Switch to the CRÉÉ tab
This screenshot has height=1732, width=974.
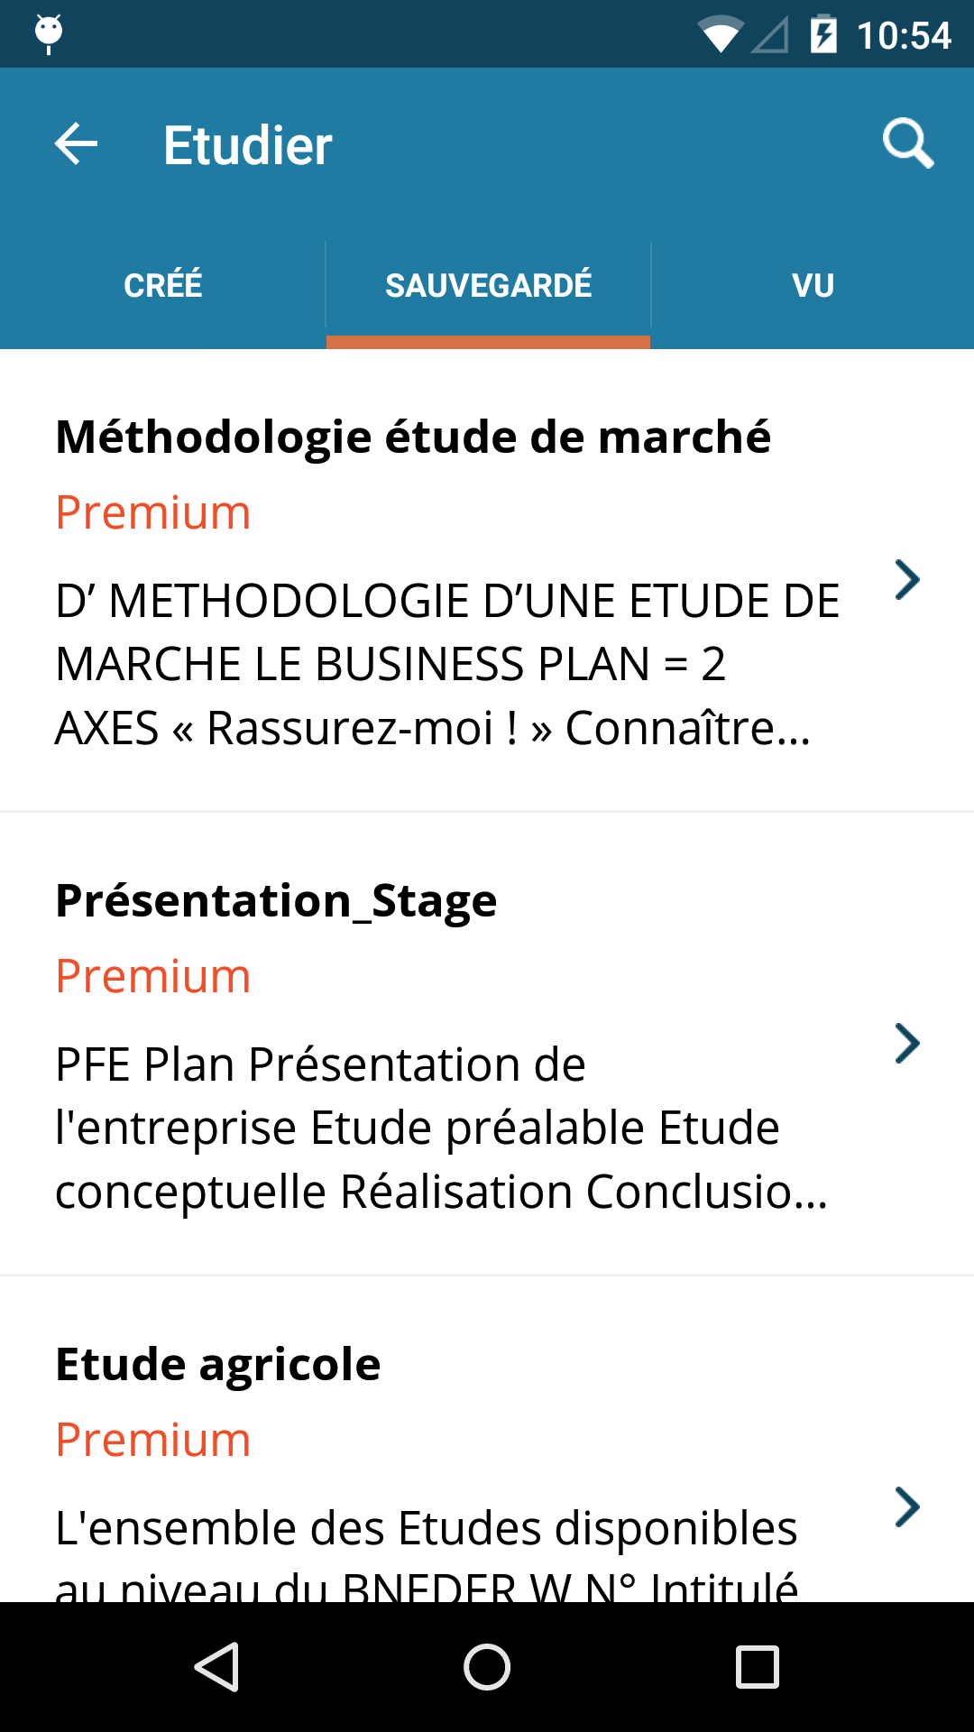coord(162,286)
